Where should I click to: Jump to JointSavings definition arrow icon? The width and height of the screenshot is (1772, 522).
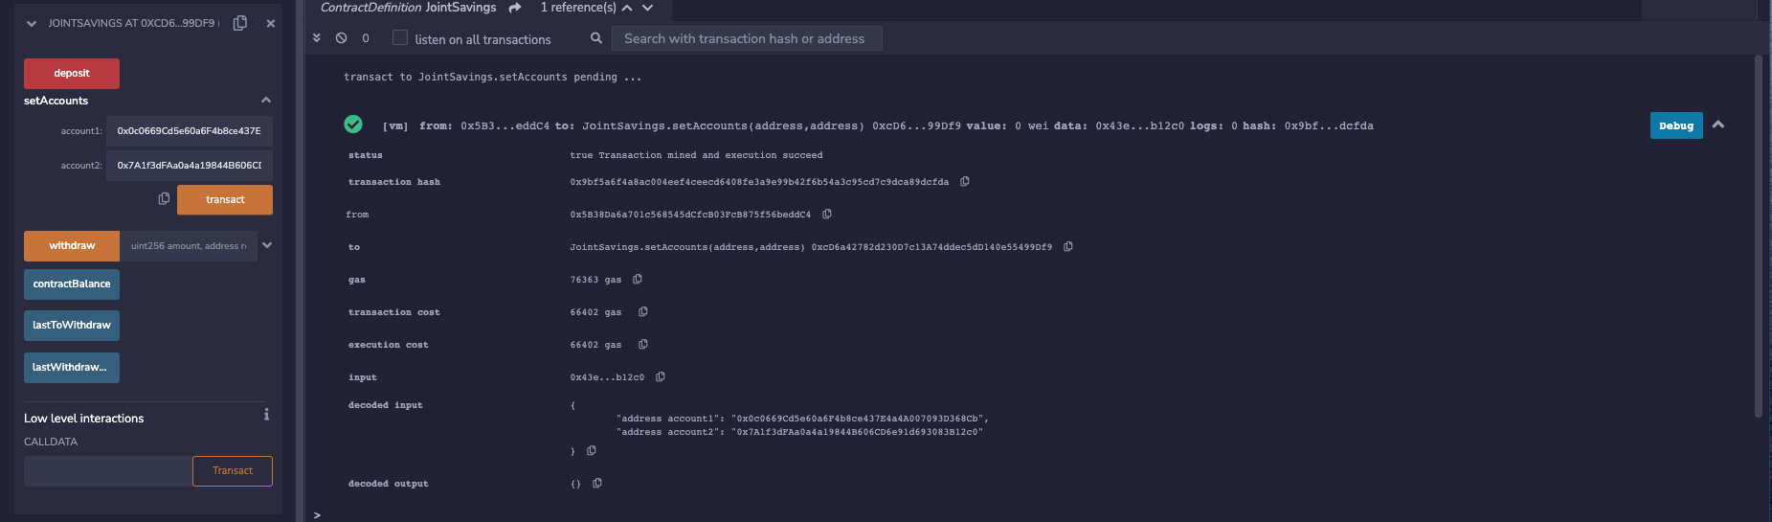pyautogui.click(x=515, y=8)
